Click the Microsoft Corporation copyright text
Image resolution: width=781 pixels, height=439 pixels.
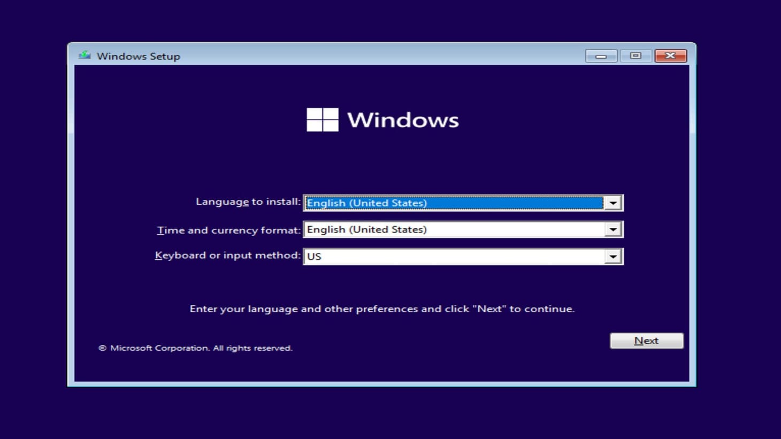point(195,348)
